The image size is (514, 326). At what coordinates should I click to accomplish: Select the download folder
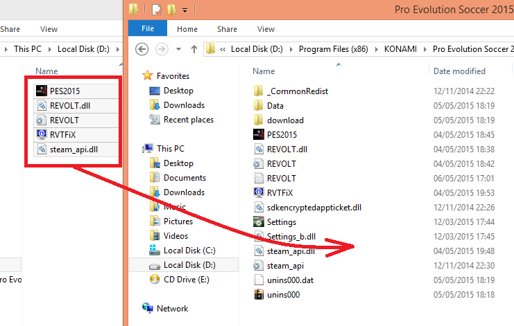pos(279,120)
